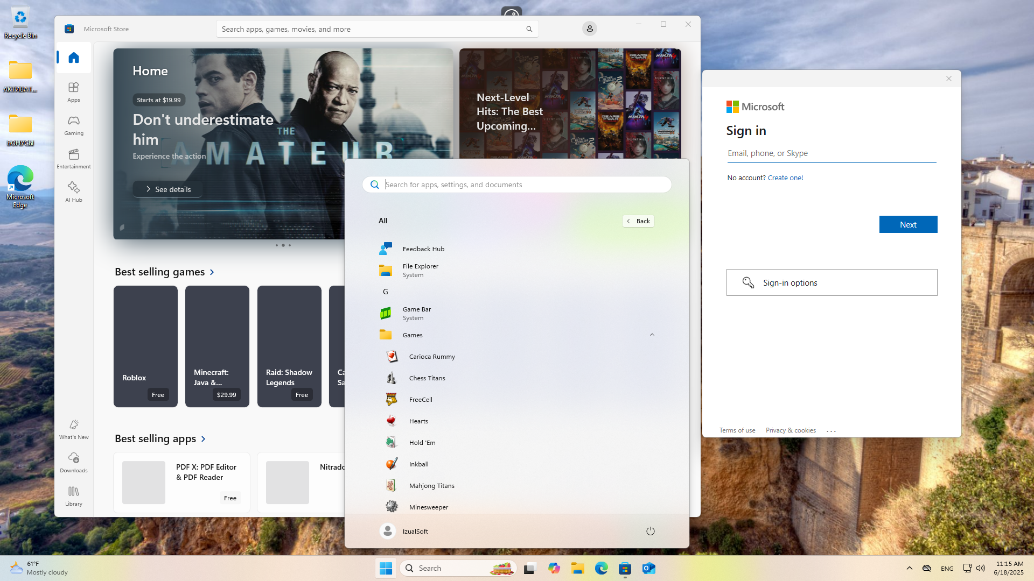Close the Microsoft Sign in dialog
The width and height of the screenshot is (1034, 581).
point(949,79)
